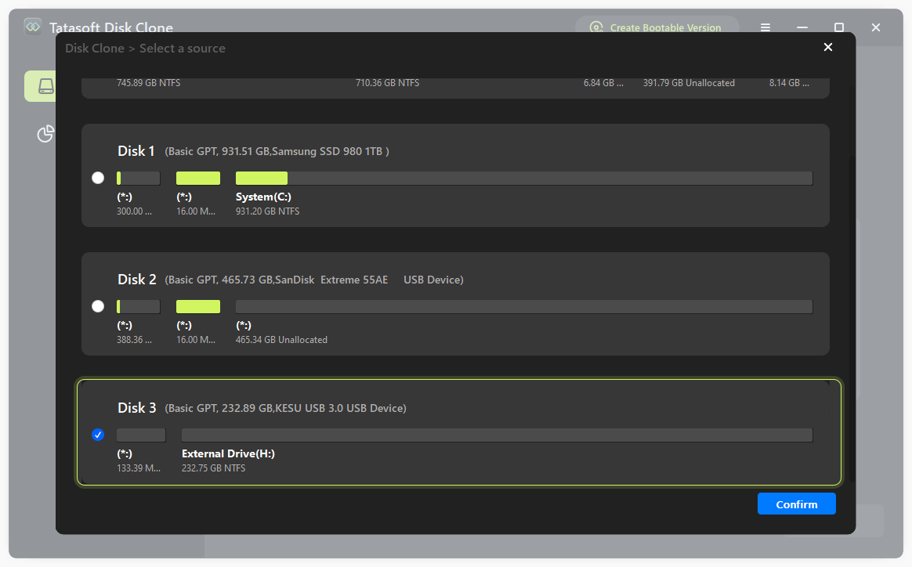This screenshot has height=567, width=912.
Task: Select Disk 1 as the clone source
Action: tap(98, 178)
